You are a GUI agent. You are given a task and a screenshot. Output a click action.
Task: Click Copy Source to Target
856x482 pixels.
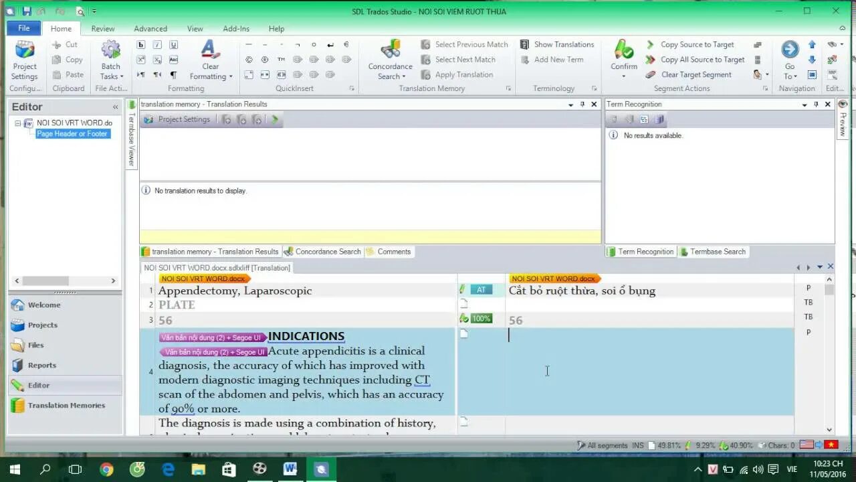690,44
